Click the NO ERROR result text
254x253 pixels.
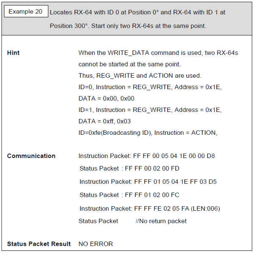point(96,244)
